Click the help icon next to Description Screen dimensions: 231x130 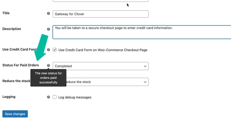coord(48,29)
